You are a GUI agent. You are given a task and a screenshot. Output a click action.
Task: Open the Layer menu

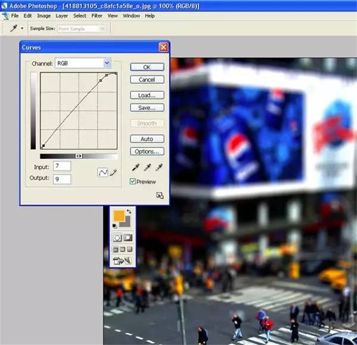click(62, 16)
